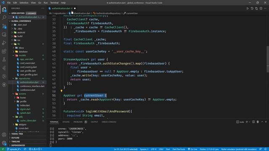Switch to the OUTPUT panel tab
Image resolution: width=269 pixels, height=151 pixels.
[94, 122]
